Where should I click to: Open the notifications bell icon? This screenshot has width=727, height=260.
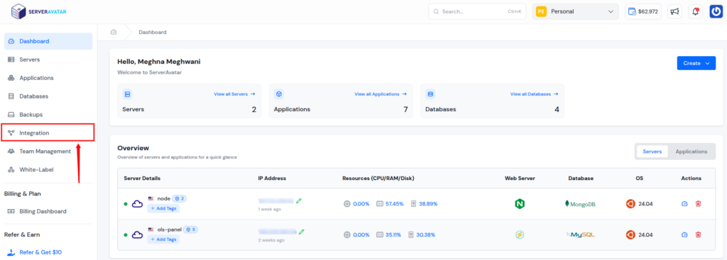click(695, 11)
